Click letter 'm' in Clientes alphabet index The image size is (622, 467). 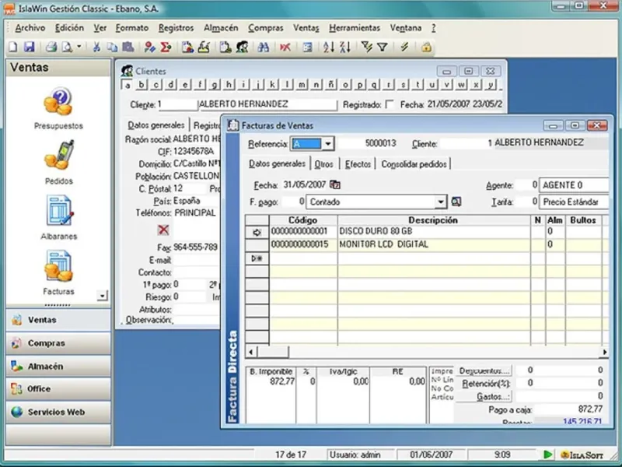(x=302, y=85)
